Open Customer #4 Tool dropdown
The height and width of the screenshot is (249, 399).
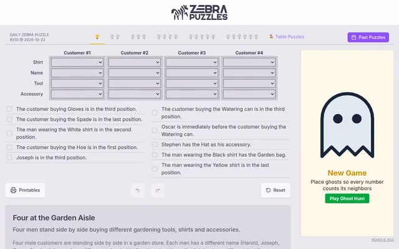(249, 83)
